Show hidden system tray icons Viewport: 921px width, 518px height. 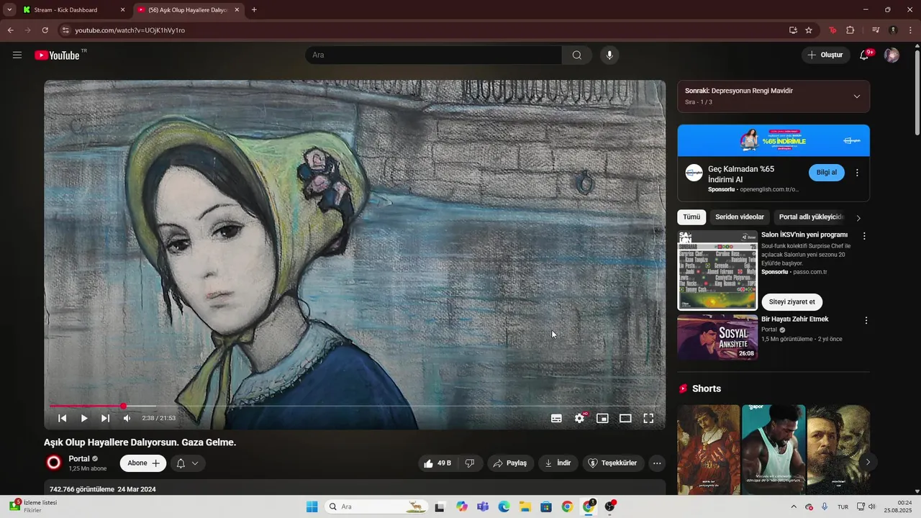click(794, 506)
